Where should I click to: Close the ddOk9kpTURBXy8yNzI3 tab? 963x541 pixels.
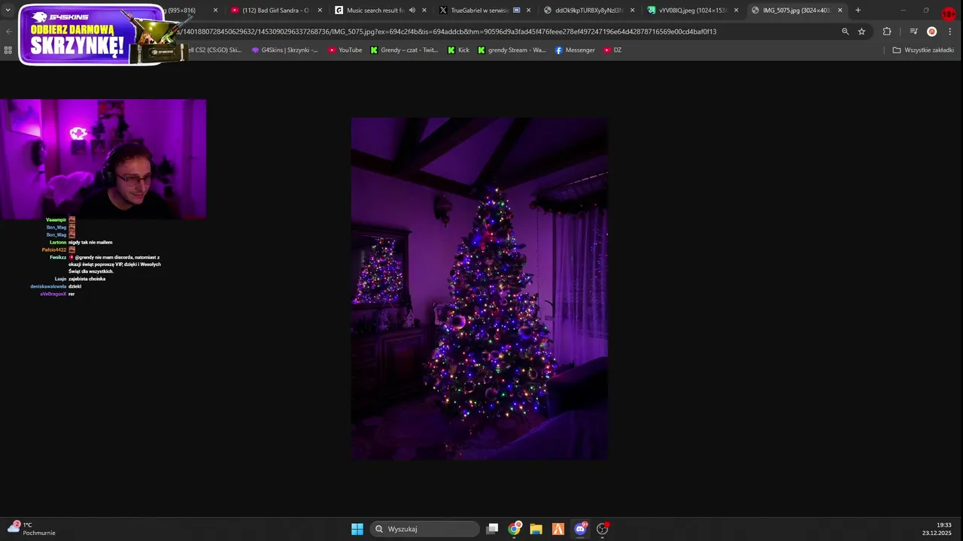point(632,11)
